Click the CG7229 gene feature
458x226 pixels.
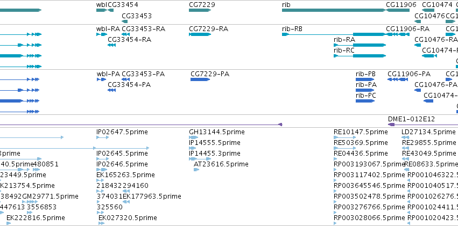click(200, 10)
